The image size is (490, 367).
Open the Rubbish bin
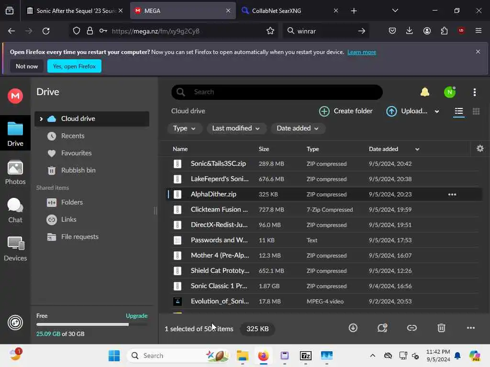pos(78,171)
